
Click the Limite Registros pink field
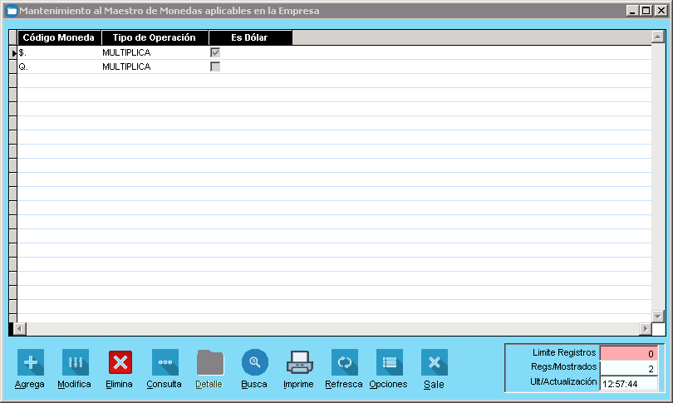628,353
